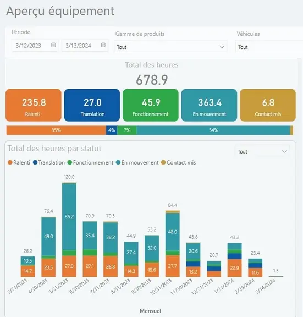
Task: Click the 20.6 teal segment in 11/30/2023 bar
Action: pos(194,251)
